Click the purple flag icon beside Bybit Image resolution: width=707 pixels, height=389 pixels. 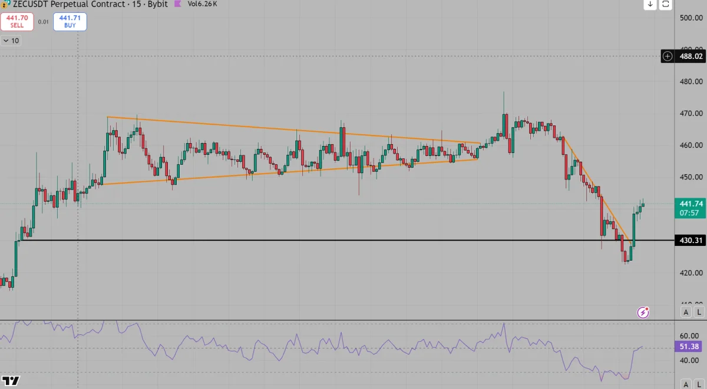pyautogui.click(x=179, y=4)
